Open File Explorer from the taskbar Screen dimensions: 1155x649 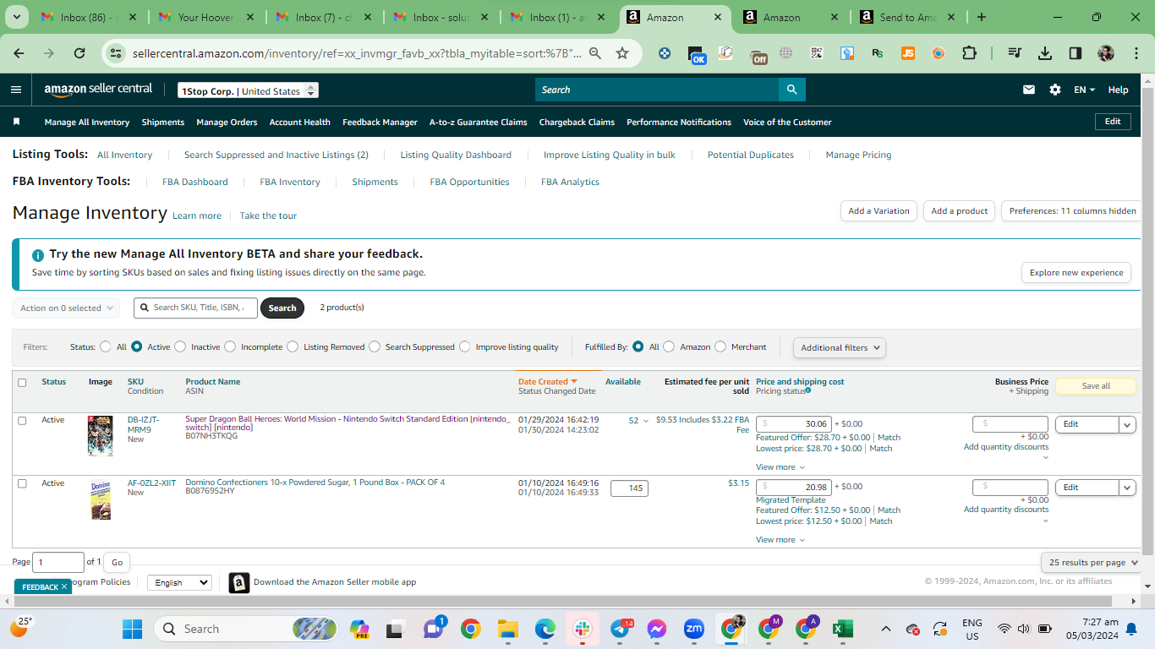point(507,629)
